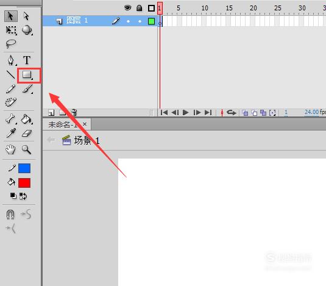The width and height of the screenshot is (326, 286).
Task: Click the current frame number field
Action: click(286, 113)
